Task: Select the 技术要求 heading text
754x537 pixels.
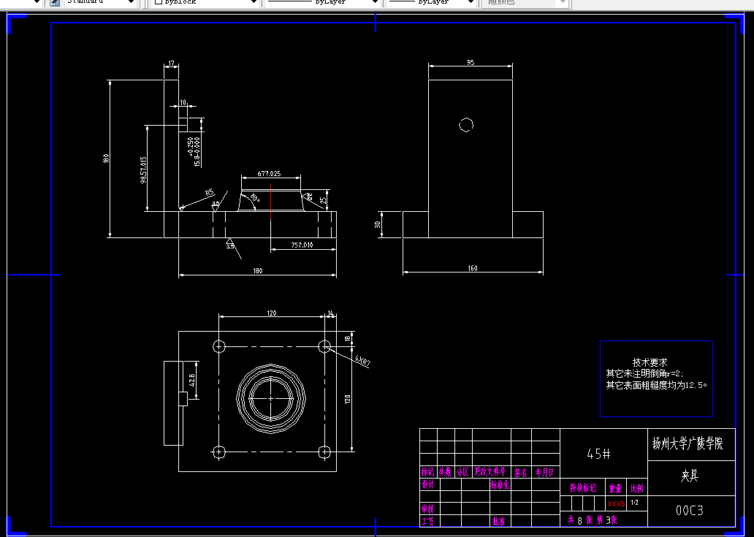Action: pyautogui.click(x=650, y=362)
